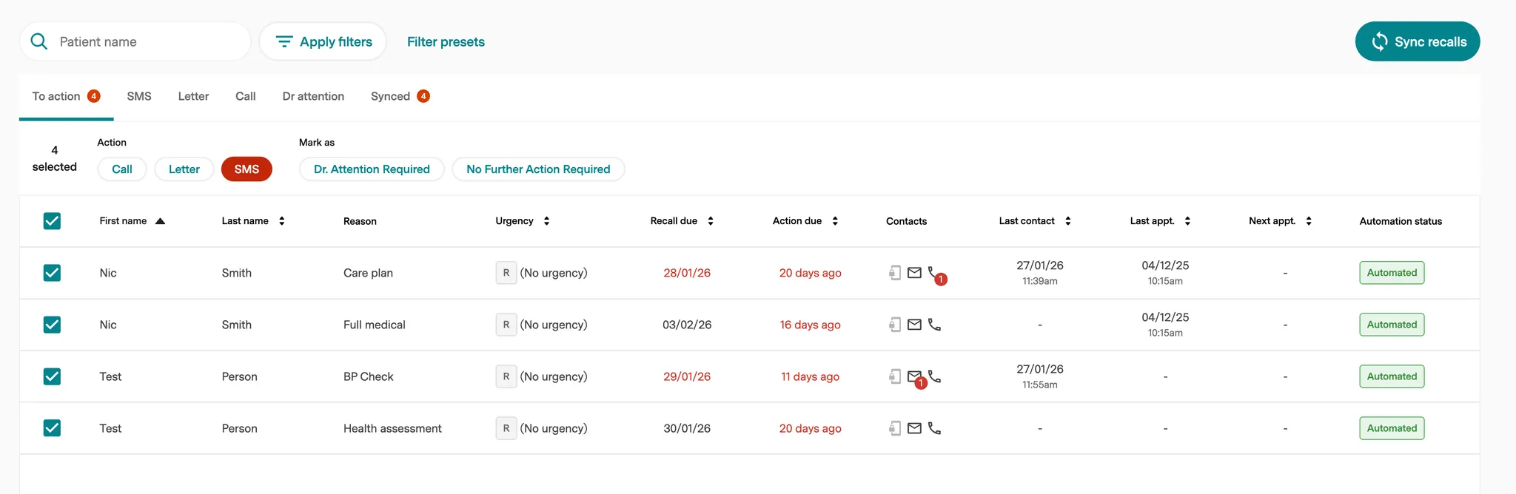Click the envelope icon in Full medical row

point(914,325)
